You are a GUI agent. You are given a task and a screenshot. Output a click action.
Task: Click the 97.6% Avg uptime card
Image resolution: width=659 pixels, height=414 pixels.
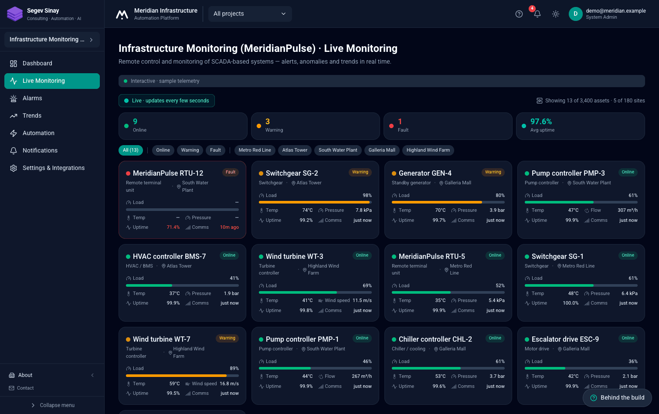tap(581, 126)
